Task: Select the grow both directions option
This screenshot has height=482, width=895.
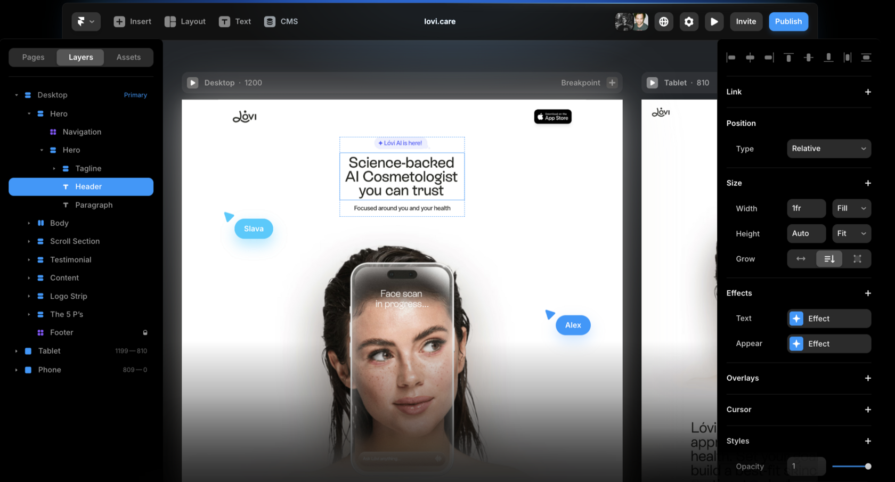Action: pos(857,259)
